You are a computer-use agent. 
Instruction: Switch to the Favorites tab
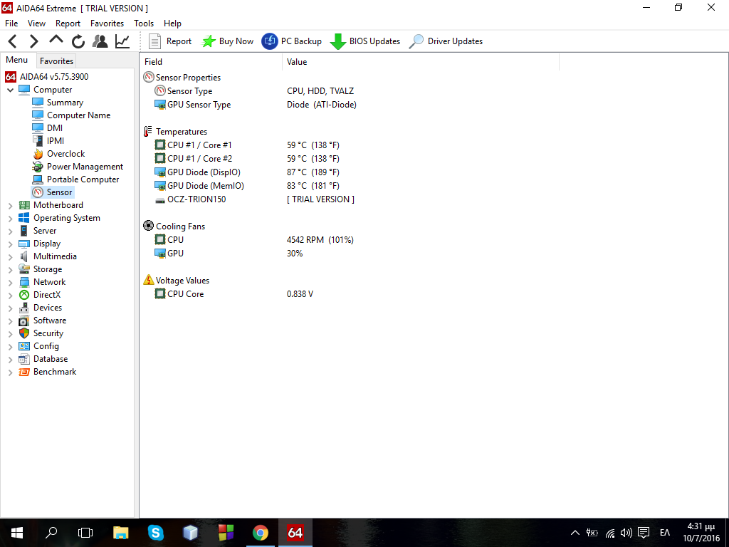[56, 61]
